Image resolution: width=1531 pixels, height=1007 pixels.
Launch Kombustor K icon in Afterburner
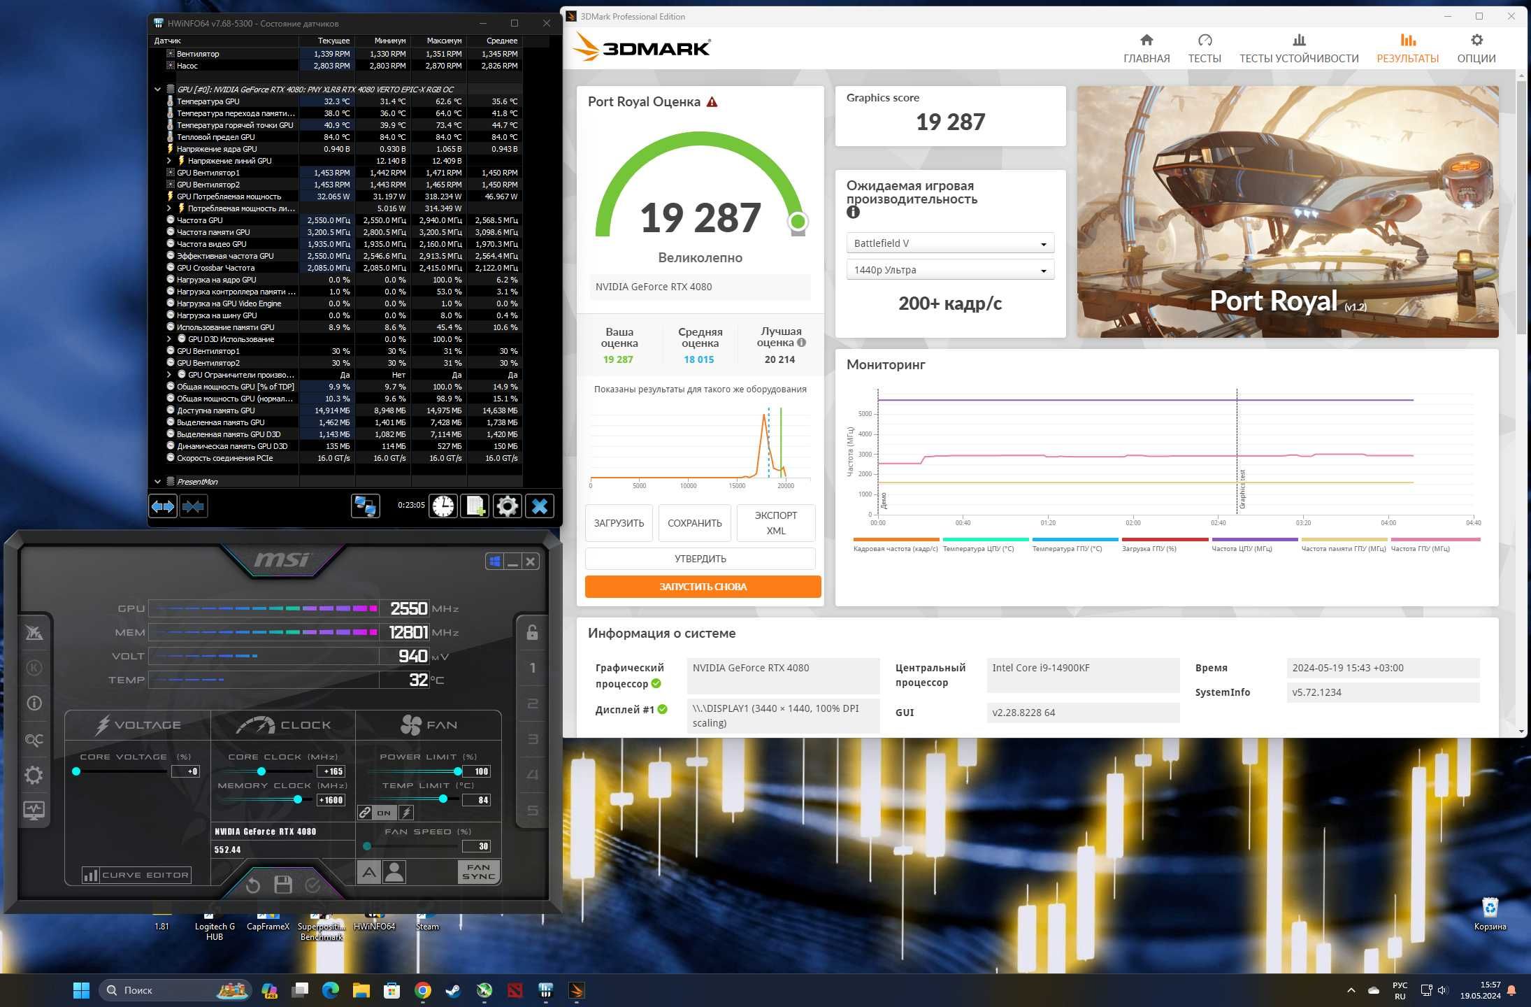pos(34,668)
